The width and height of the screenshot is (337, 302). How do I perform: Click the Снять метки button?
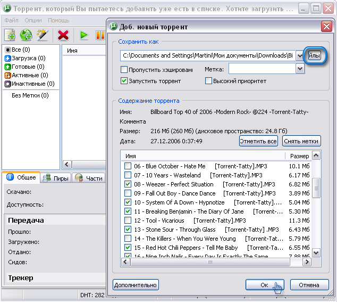(x=301, y=141)
